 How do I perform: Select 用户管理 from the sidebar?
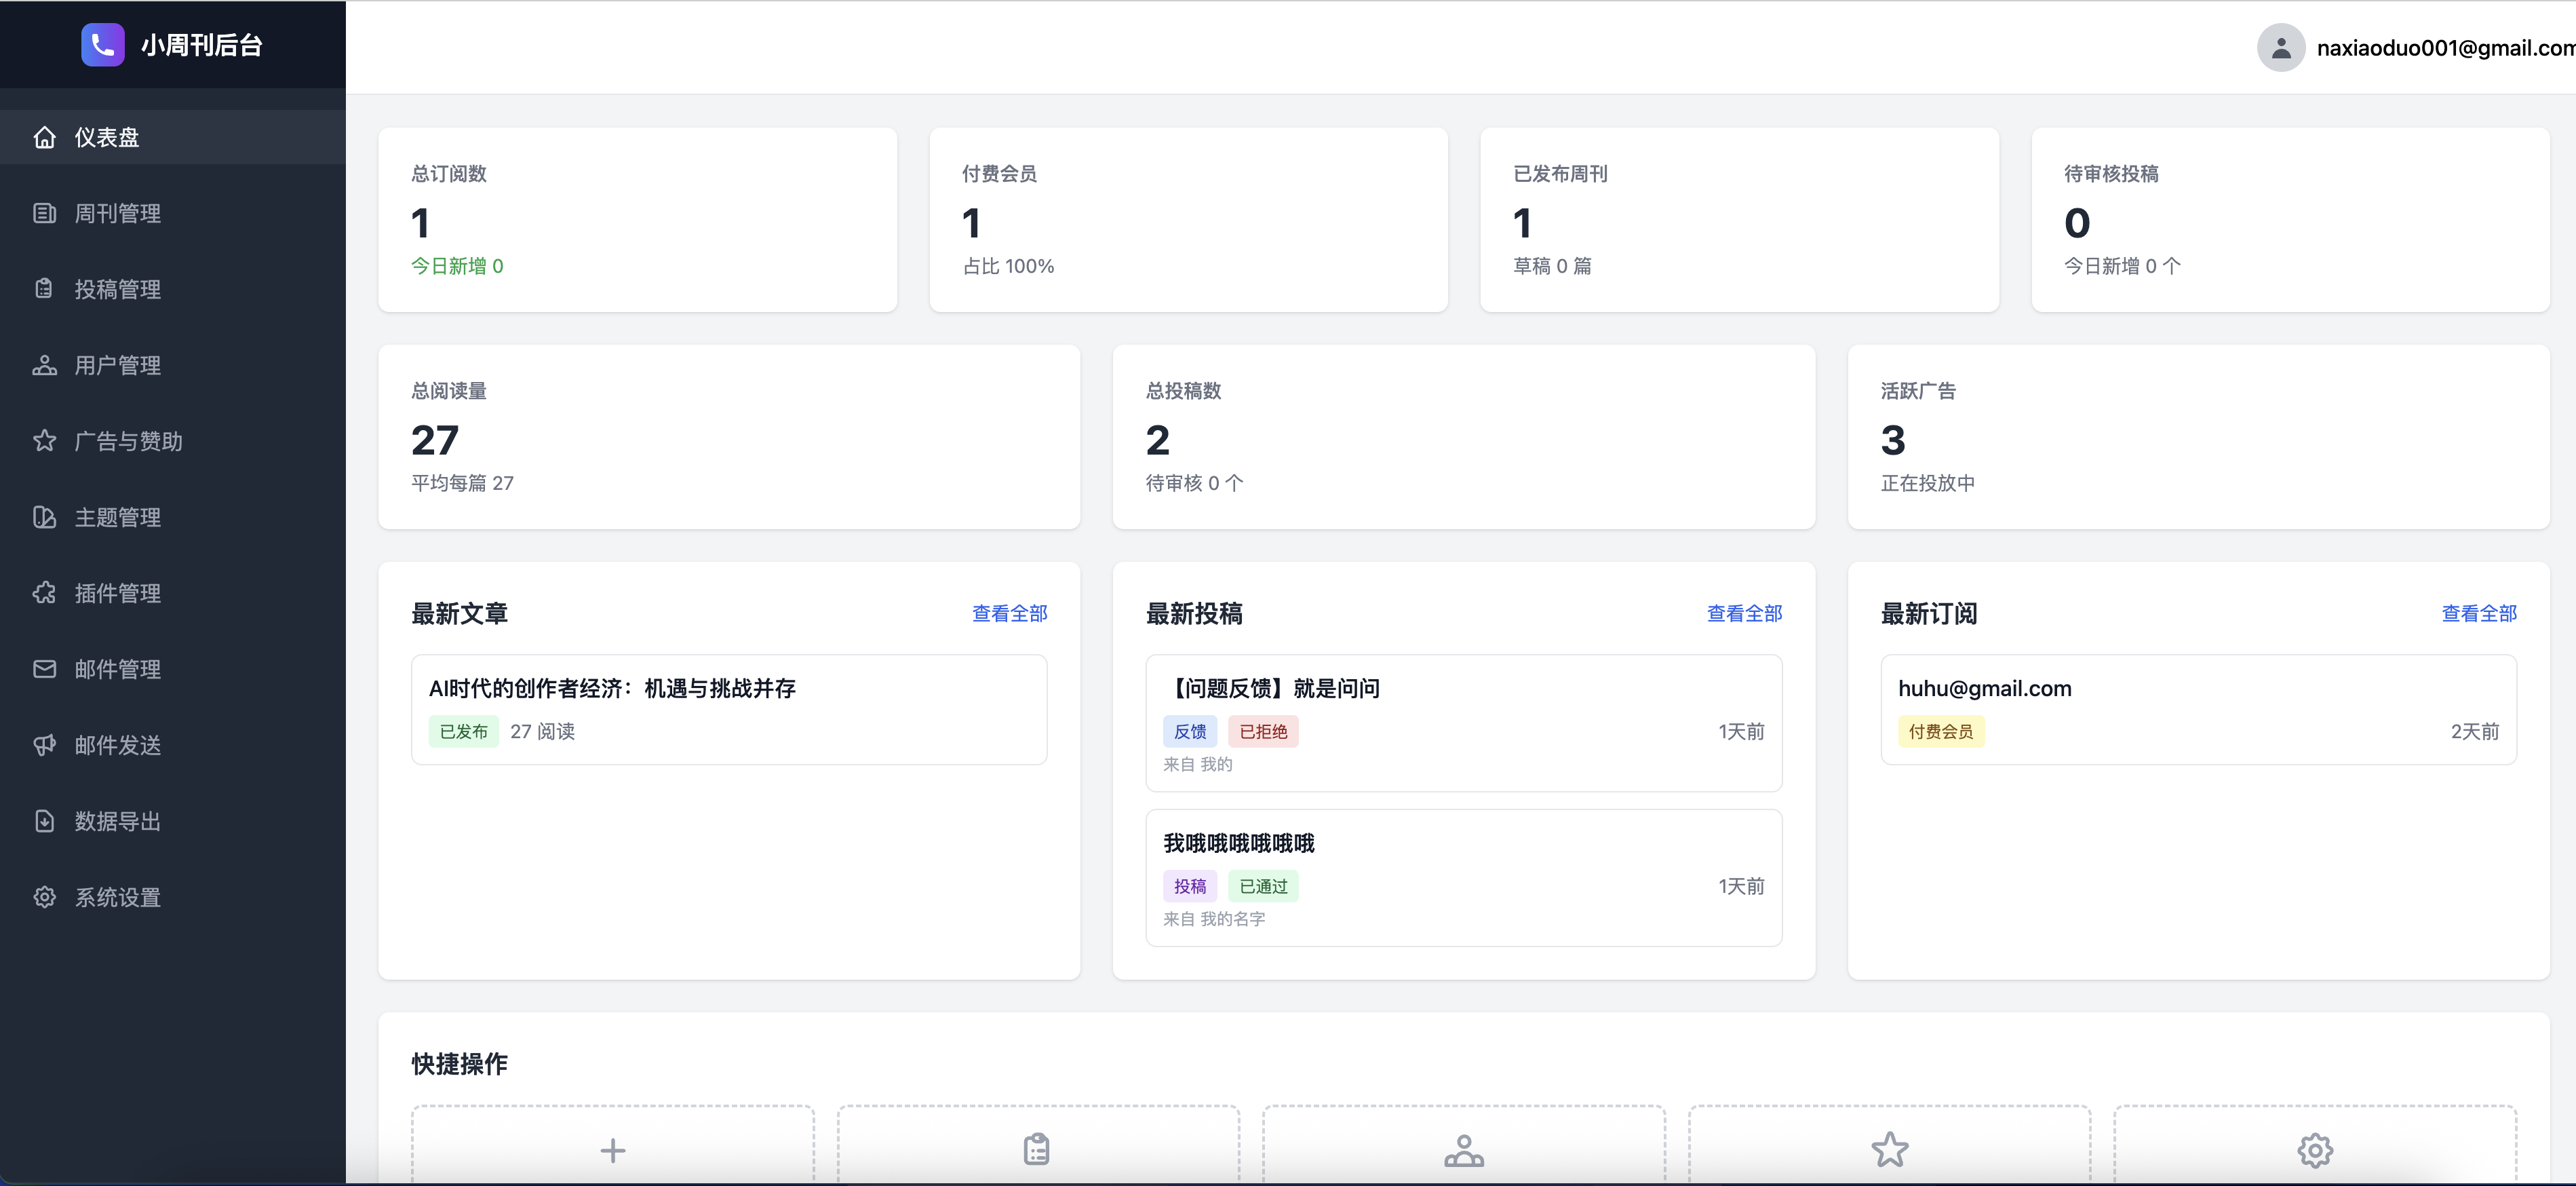pos(118,365)
